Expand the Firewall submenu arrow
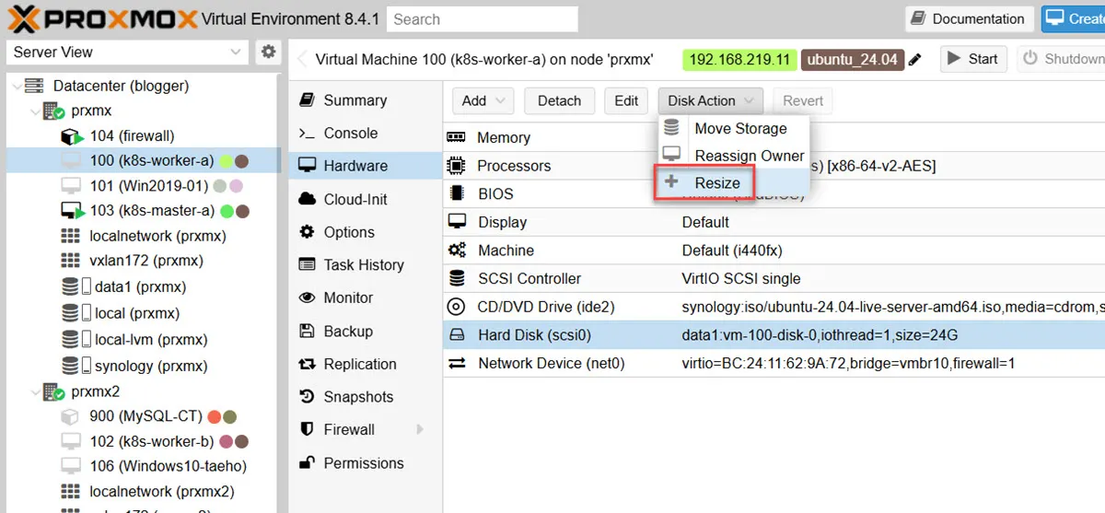 point(421,429)
